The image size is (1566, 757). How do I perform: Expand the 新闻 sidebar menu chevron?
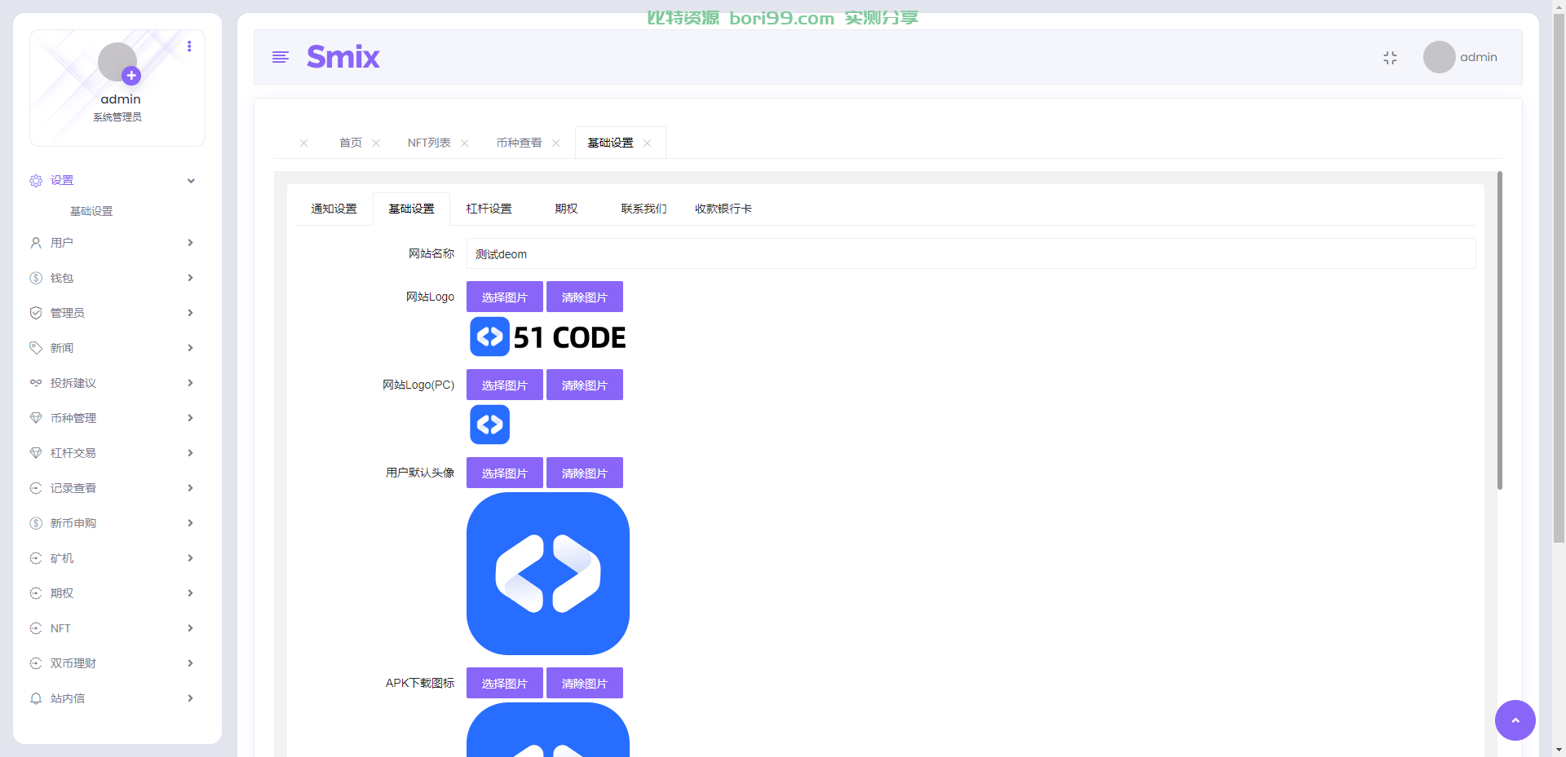(x=190, y=348)
